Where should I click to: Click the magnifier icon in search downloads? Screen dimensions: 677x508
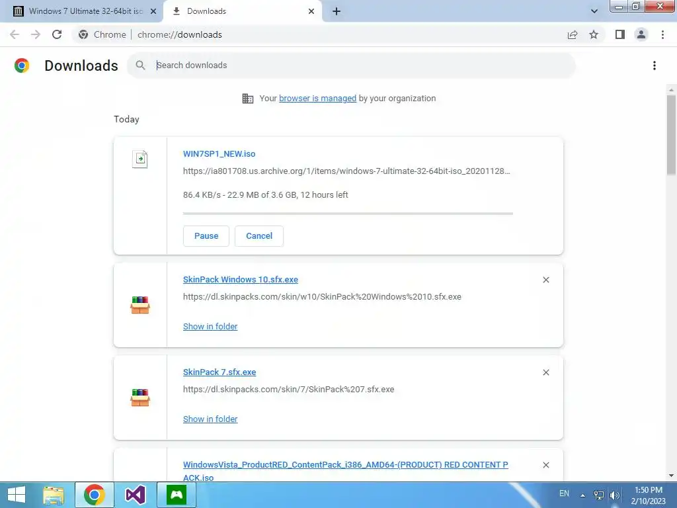point(140,65)
